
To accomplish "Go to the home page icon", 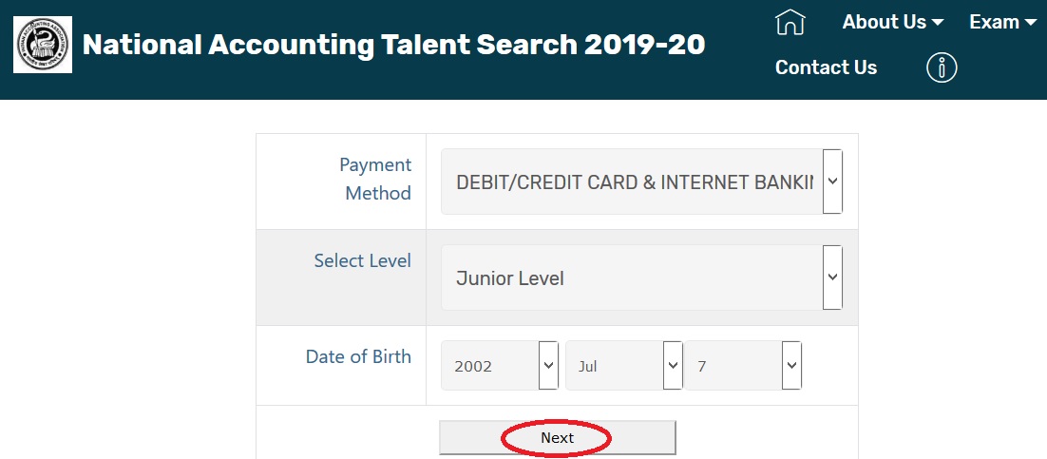I will 790,23.
